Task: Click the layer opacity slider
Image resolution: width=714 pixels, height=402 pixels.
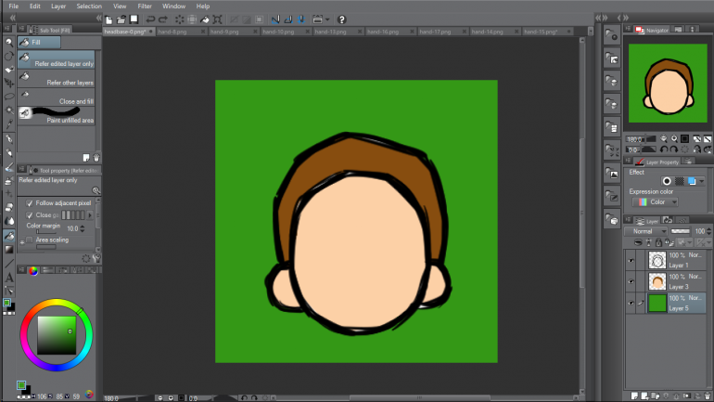Action: pos(681,231)
